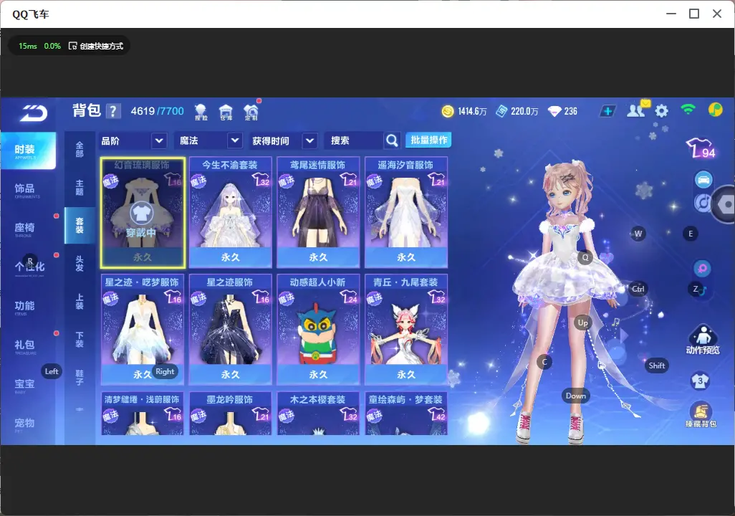Select the 鞋子 shoes subcategory

pyautogui.click(x=80, y=378)
